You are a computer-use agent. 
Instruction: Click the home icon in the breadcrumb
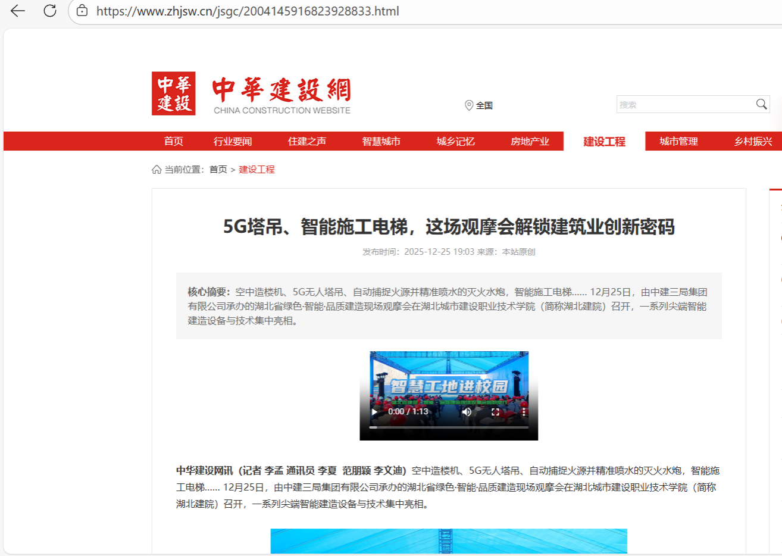[x=157, y=170]
